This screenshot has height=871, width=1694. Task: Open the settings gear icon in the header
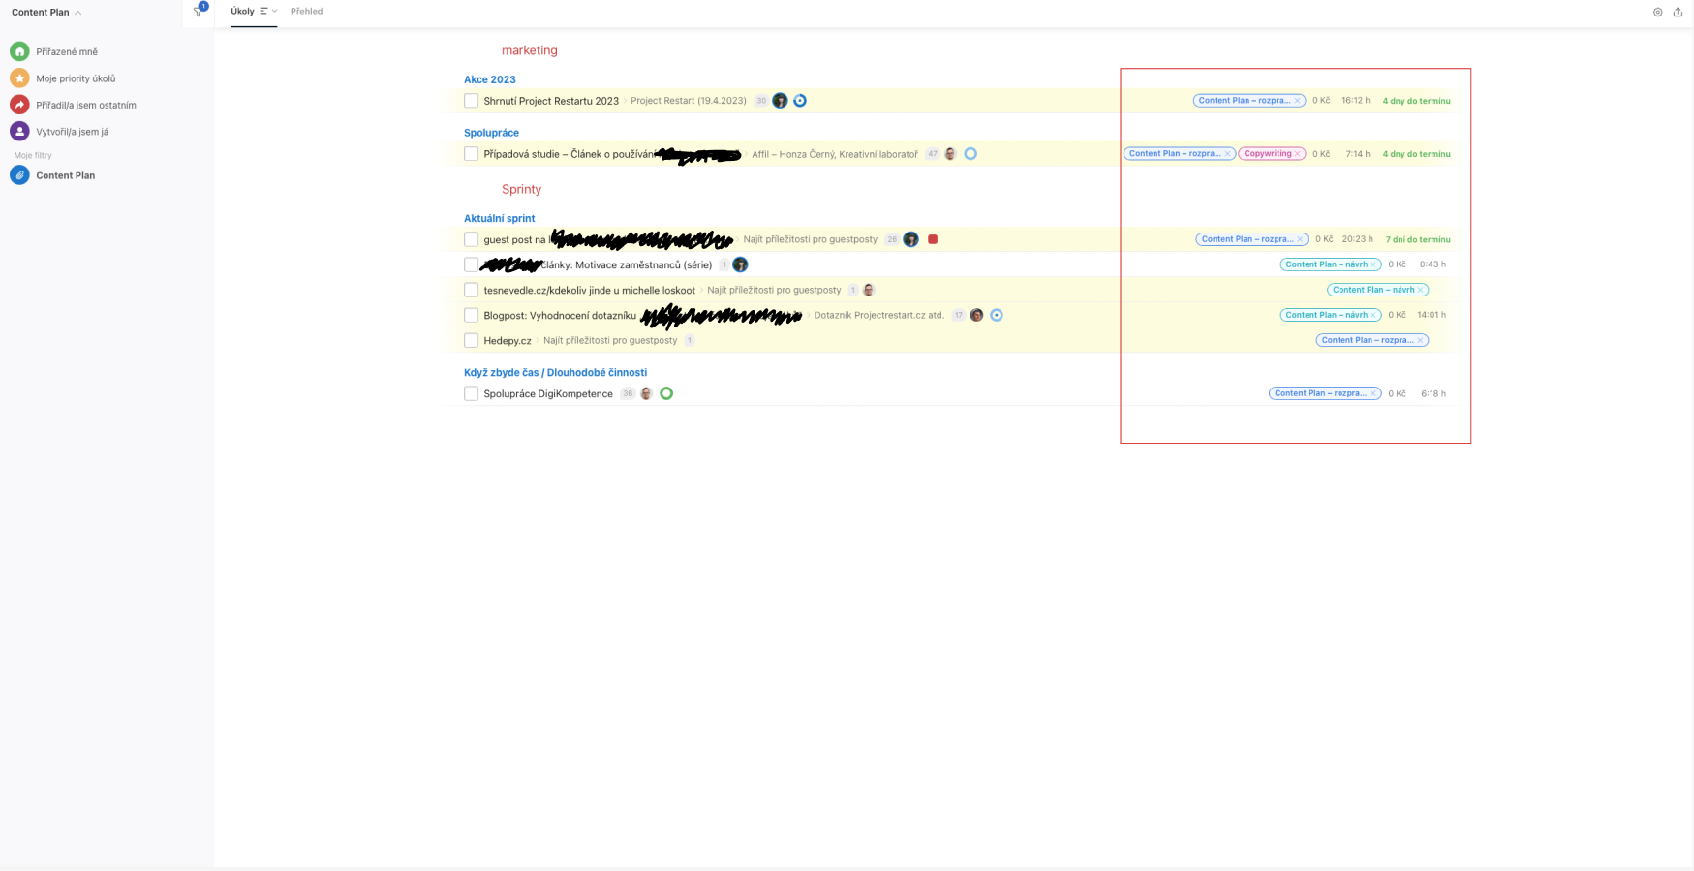(1657, 12)
